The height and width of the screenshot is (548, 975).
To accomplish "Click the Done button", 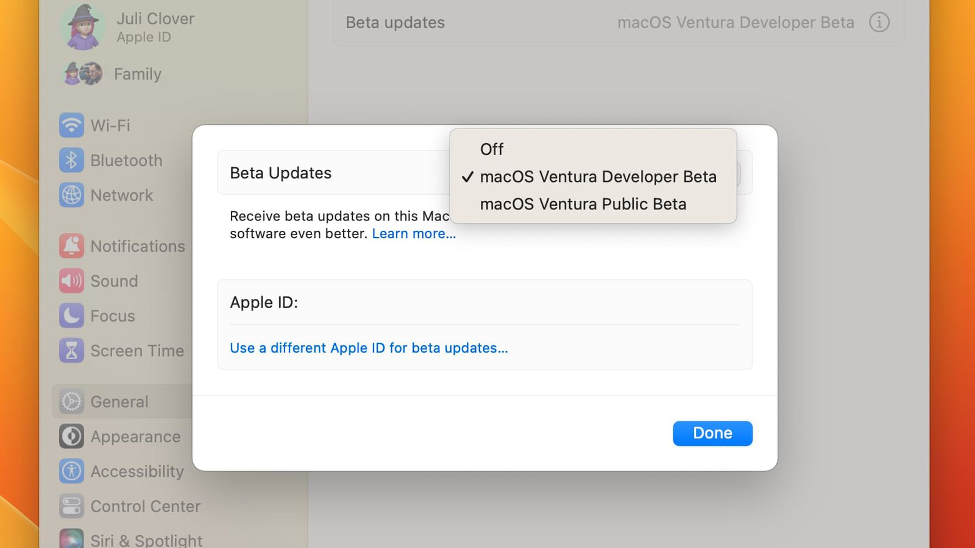I will 712,434.
